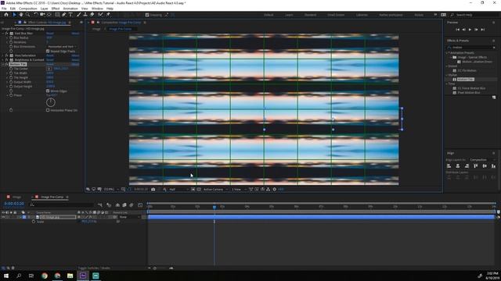This screenshot has width=501, height=281.
Task: Click the Align horizontal center icon
Action: 458,166
